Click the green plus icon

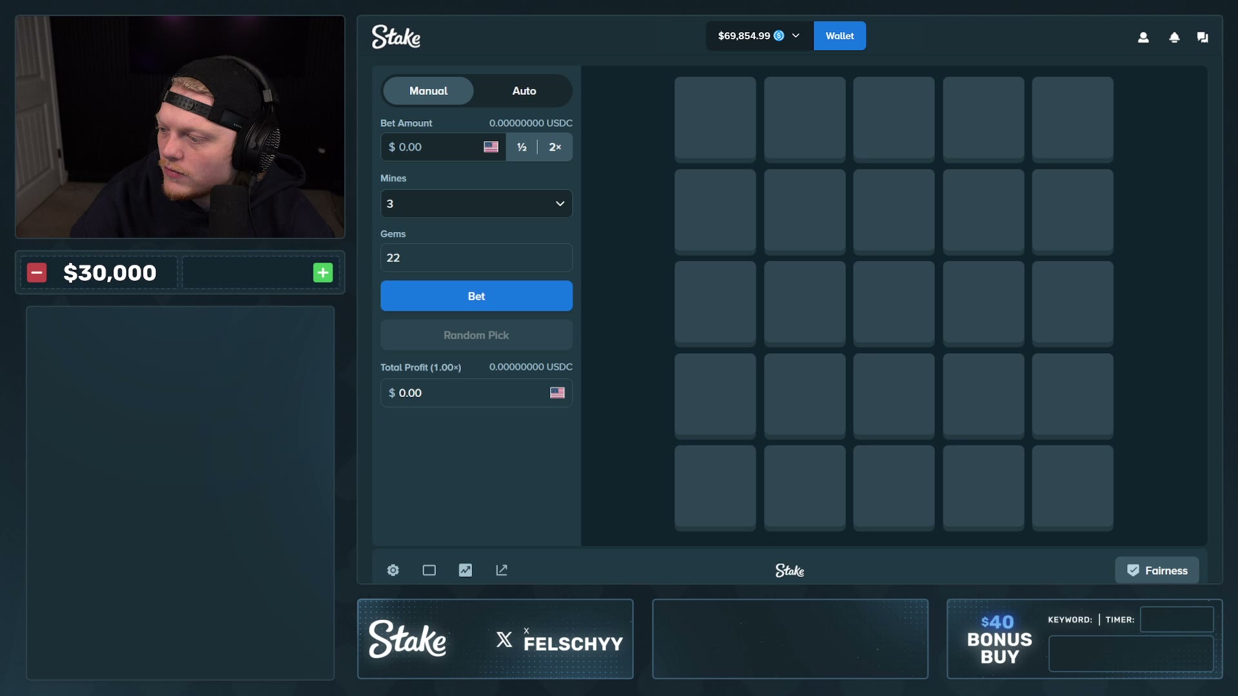coord(323,273)
